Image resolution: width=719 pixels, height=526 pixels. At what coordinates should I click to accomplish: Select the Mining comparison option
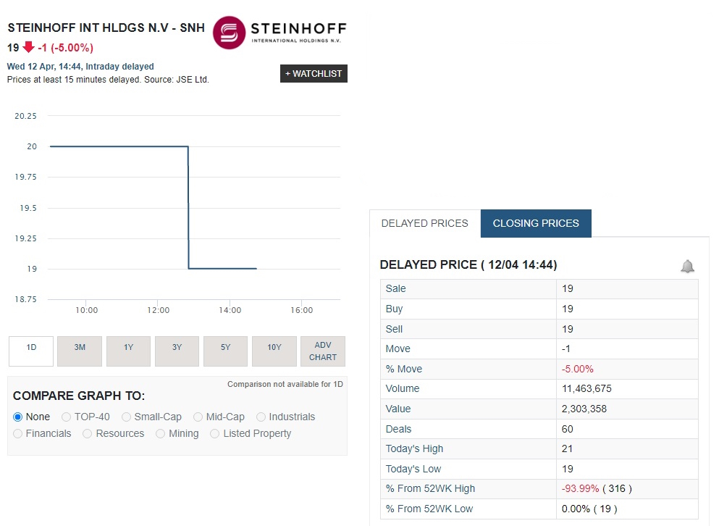tap(159, 433)
